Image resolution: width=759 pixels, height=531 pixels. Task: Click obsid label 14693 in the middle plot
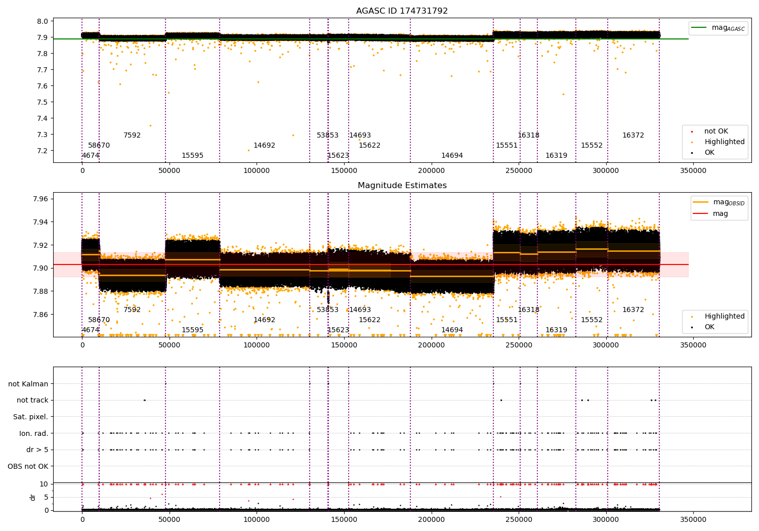(x=360, y=310)
